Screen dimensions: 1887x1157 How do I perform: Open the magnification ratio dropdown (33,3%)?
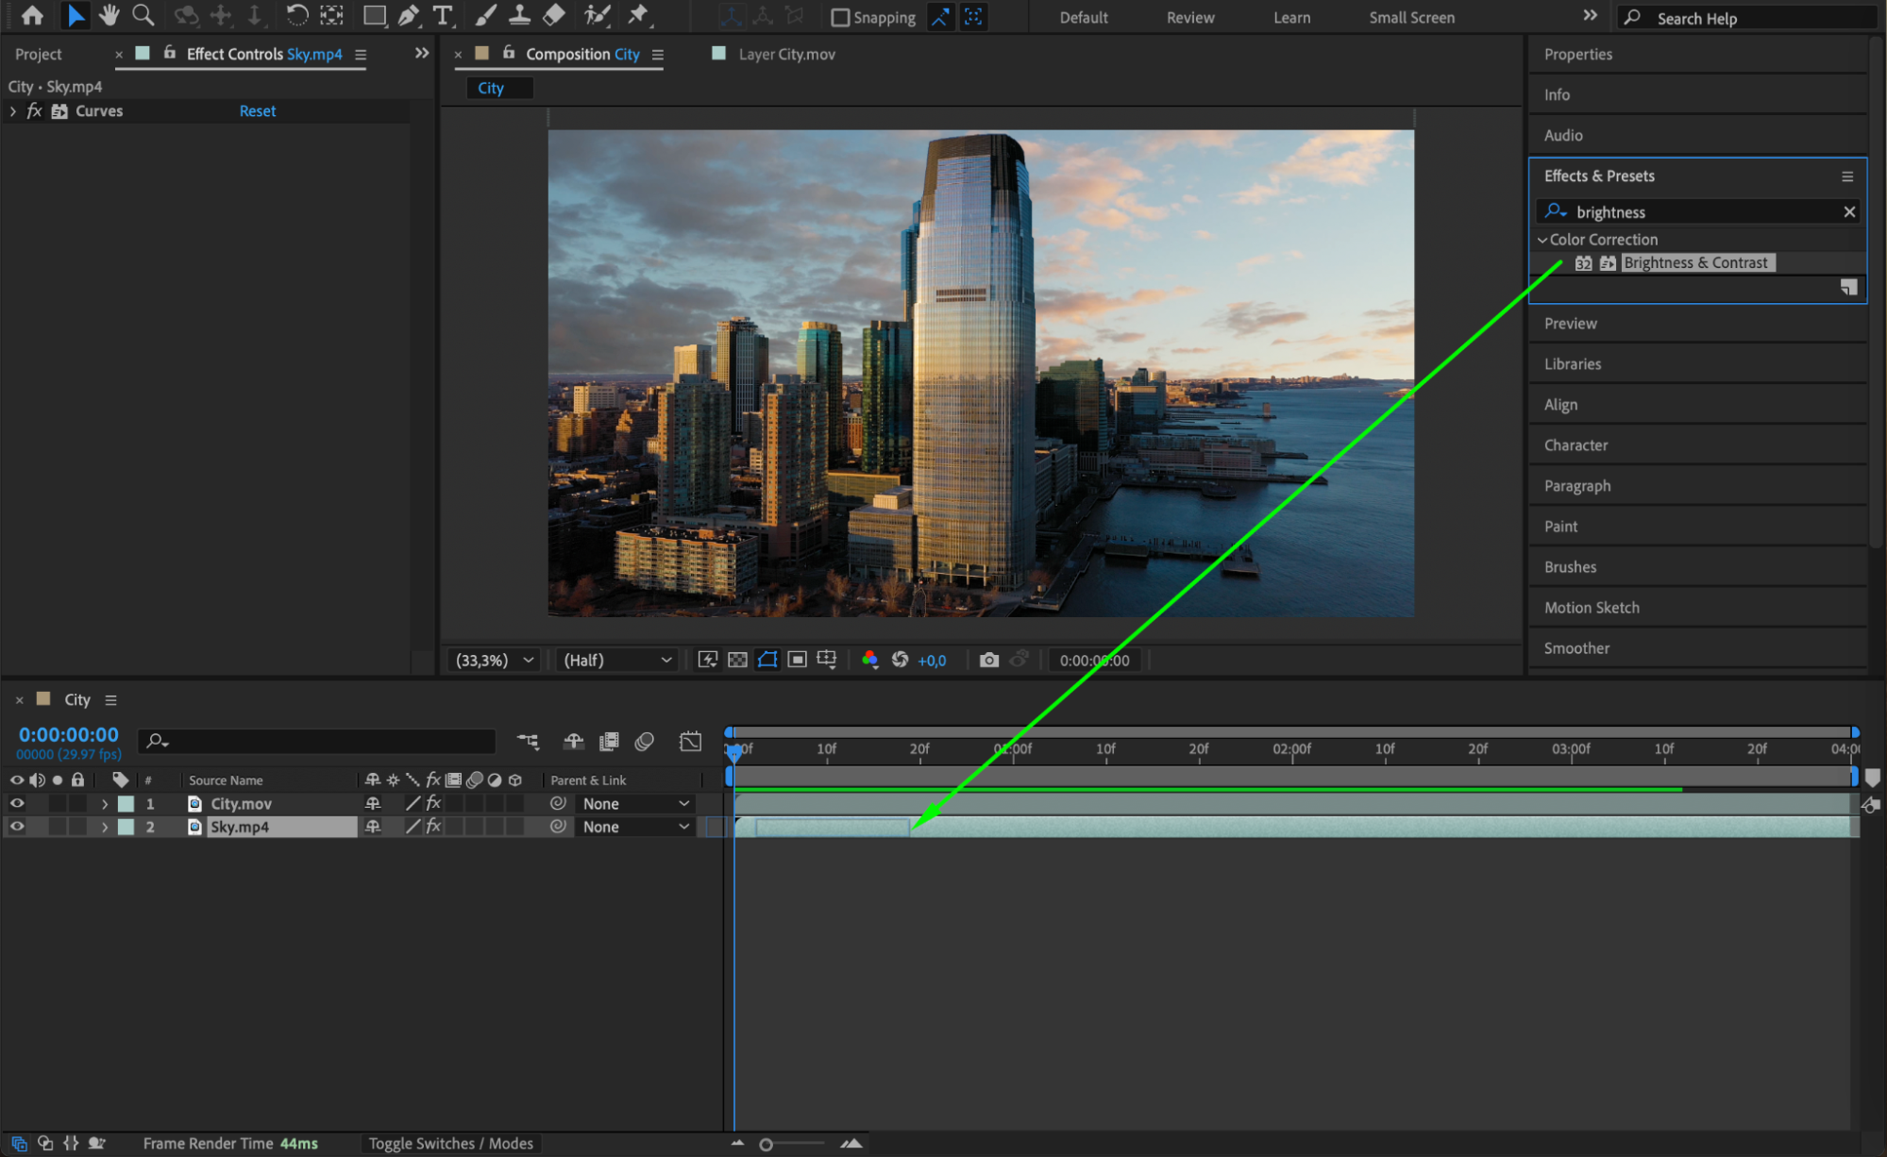[495, 660]
